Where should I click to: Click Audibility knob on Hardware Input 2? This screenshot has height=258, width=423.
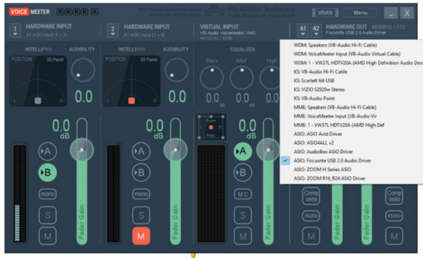(x=177, y=70)
